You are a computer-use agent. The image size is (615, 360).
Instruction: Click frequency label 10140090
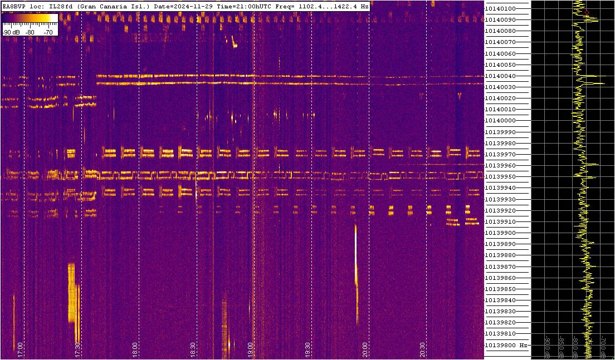tap(500, 19)
